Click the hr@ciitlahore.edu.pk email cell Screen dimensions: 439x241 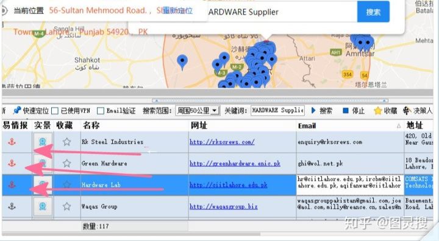350,185
